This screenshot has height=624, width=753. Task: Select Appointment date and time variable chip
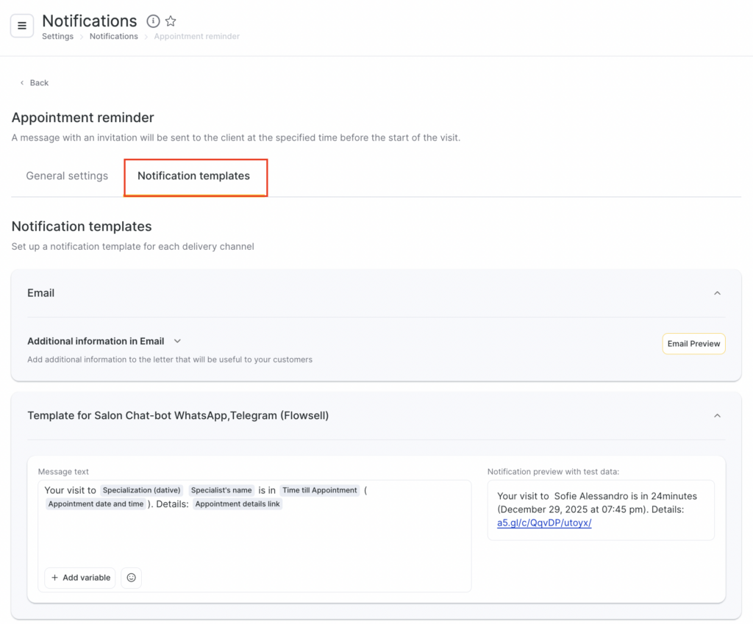pyautogui.click(x=96, y=504)
